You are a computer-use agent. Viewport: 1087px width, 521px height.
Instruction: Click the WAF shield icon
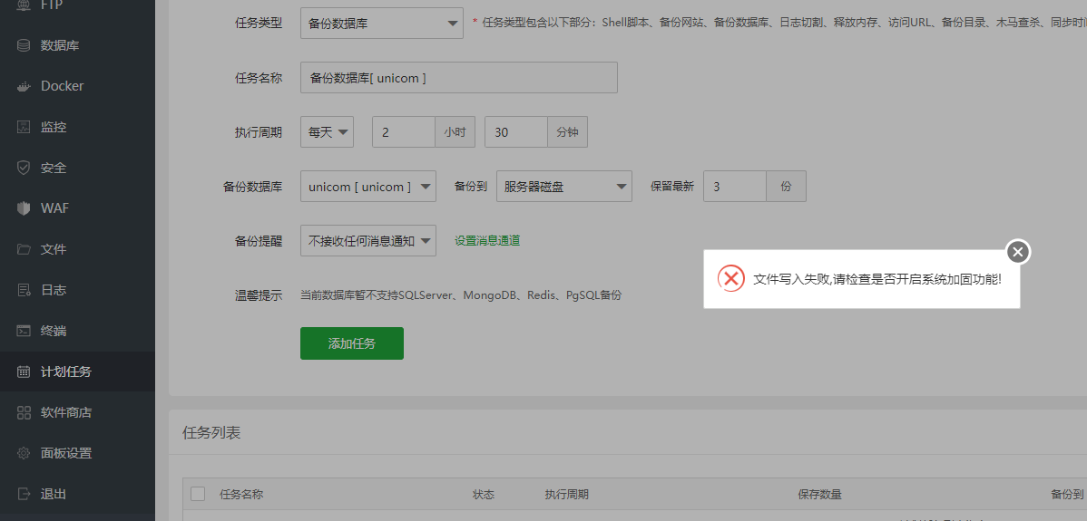pyautogui.click(x=24, y=208)
